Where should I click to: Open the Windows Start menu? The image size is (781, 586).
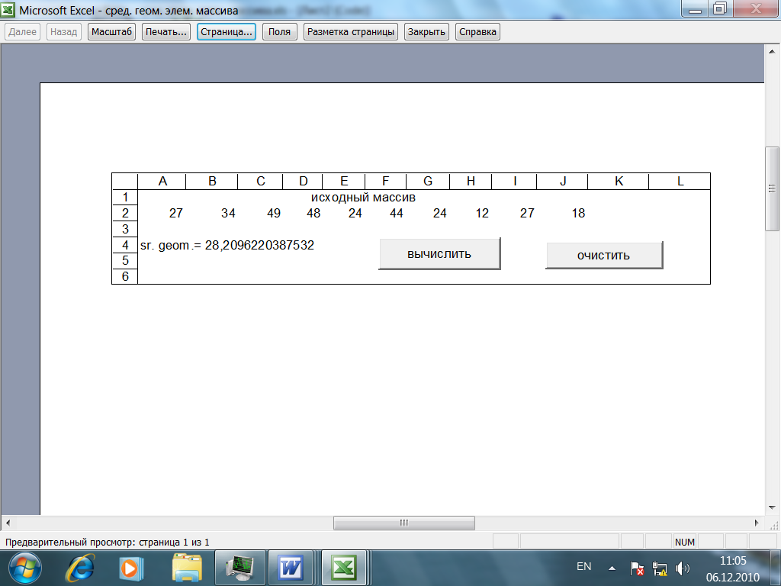24,568
